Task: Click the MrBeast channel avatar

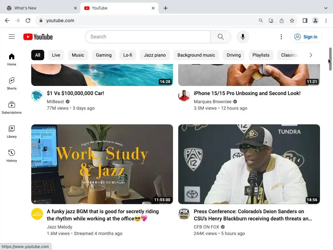Action: tap(37, 96)
